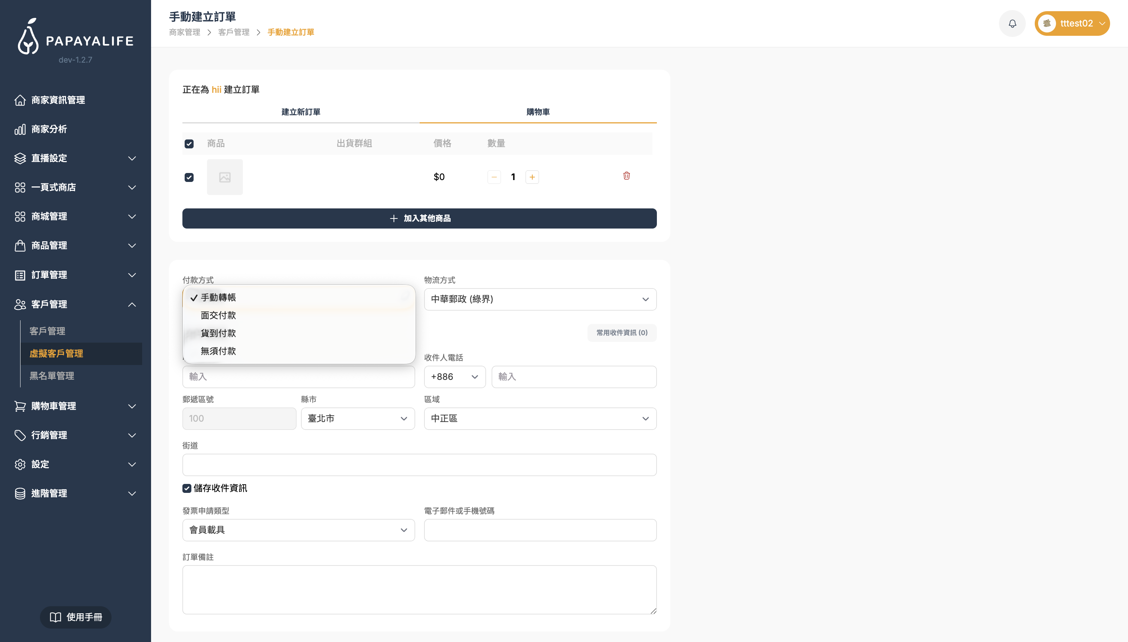The image size is (1128, 642).
Task: Change the +886 country code dropdown
Action: tap(454, 377)
